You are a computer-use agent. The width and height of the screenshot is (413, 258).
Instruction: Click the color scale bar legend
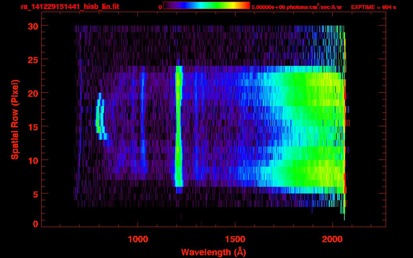(206, 6)
